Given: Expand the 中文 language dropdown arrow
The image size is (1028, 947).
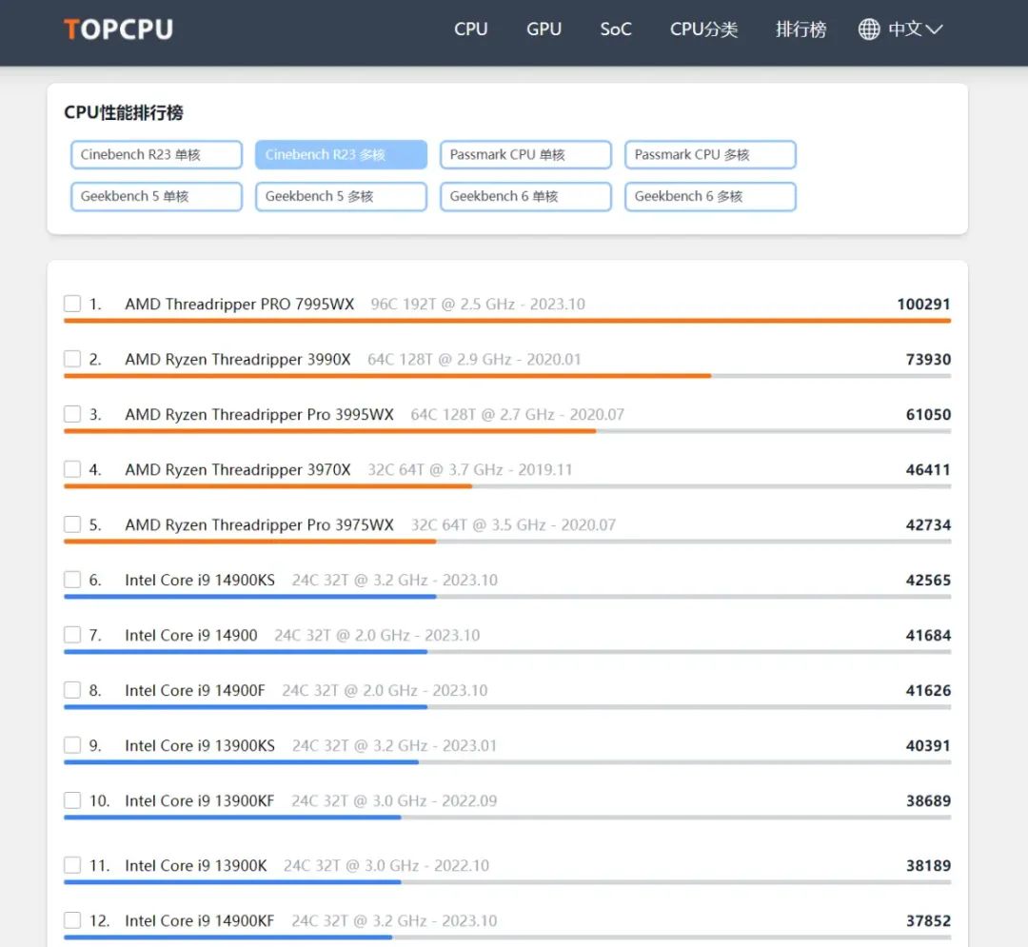Looking at the screenshot, I should tap(934, 30).
